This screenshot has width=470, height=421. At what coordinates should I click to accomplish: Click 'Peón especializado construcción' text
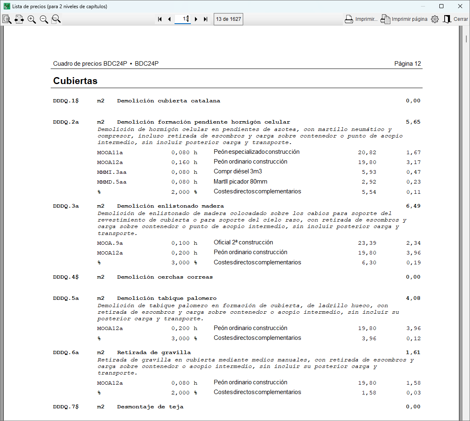257,152
